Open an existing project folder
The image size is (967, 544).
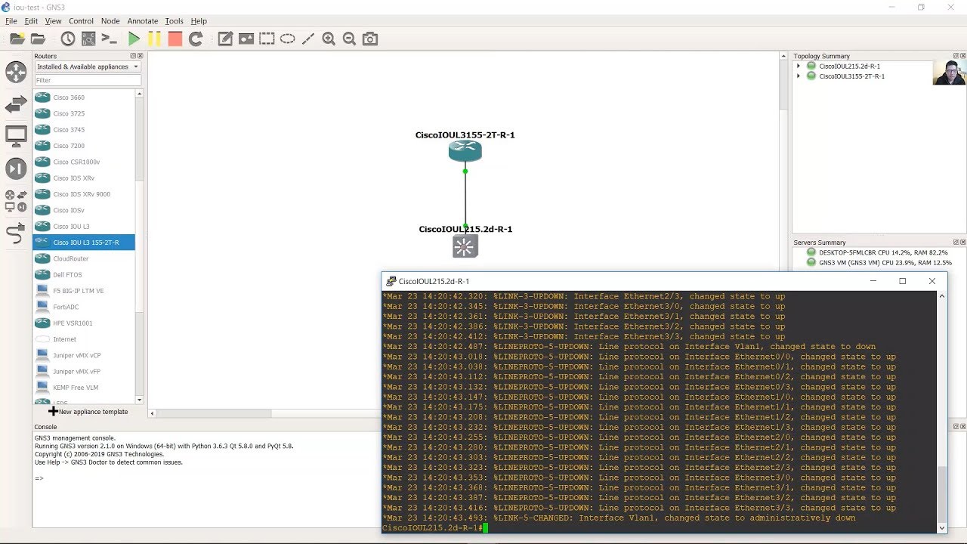[38, 39]
